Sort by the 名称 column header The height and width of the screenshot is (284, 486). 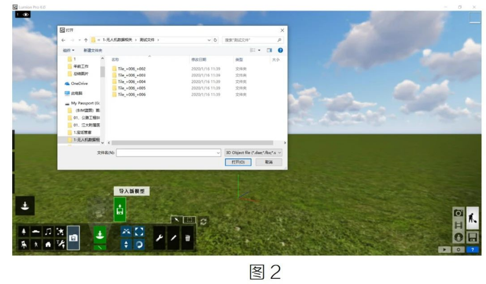pos(115,60)
